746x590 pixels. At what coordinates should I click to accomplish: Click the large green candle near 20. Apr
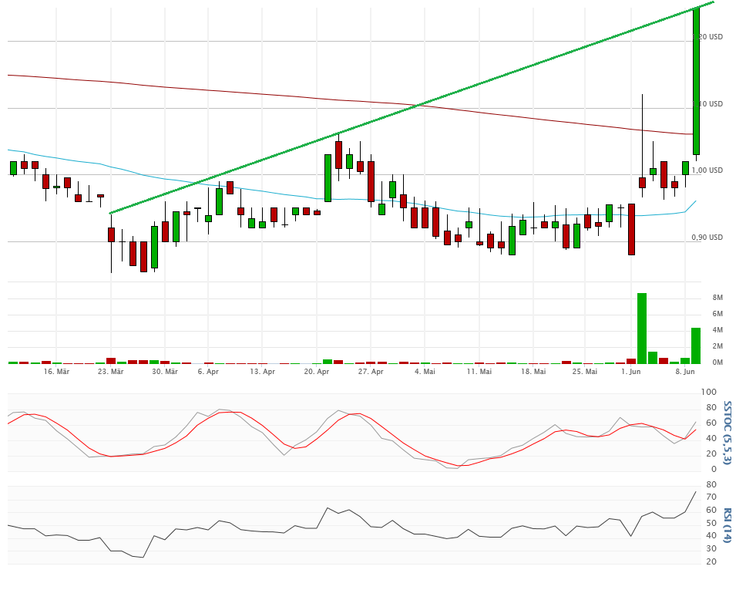pyautogui.click(x=328, y=177)
